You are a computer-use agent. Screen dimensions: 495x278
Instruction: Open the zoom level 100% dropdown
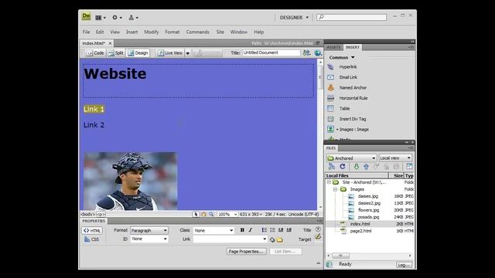pyautogui.click(x=227, y=215)
